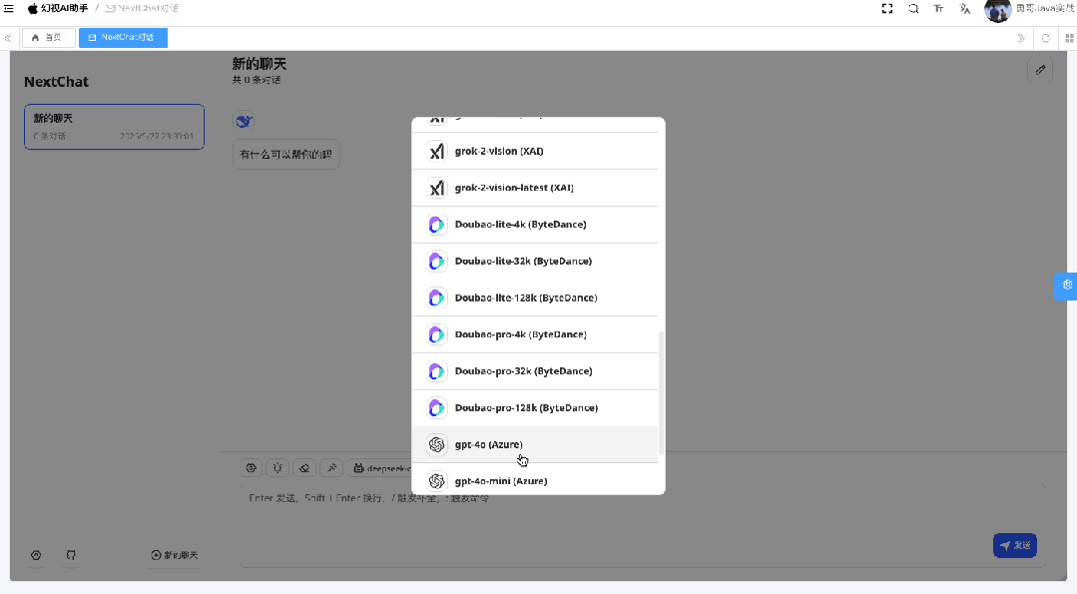The height and width of the screenshot is (594, 1077).
Task: Open the blue floating settings gear
Action: [x=1067, y=285]
